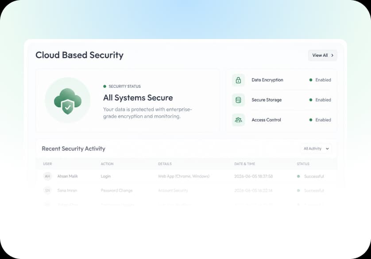371x259 pixels.
Task: Click the STATUS column header
Action: point(303,164)
